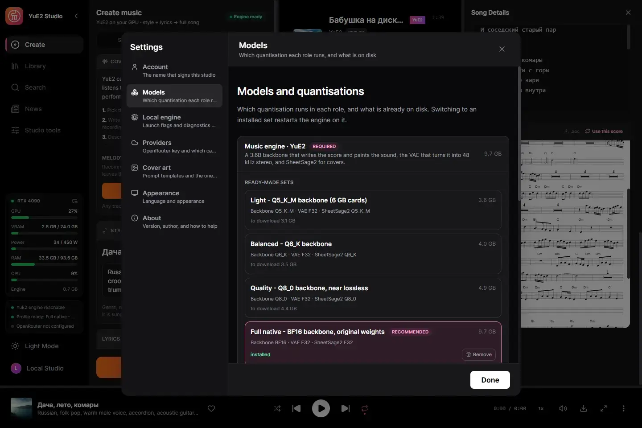Remove the Full native model set

point(479,354)
